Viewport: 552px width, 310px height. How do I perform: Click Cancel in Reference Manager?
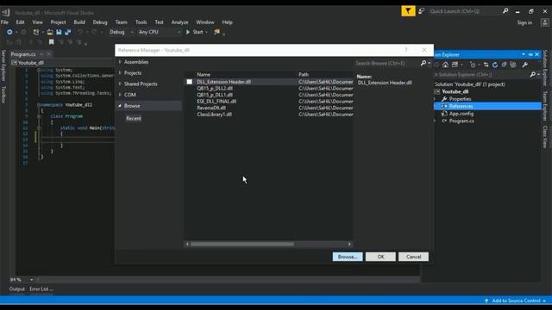(414, 257)
